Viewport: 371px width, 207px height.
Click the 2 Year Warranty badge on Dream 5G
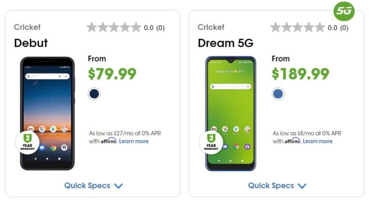tap(210, 142)
